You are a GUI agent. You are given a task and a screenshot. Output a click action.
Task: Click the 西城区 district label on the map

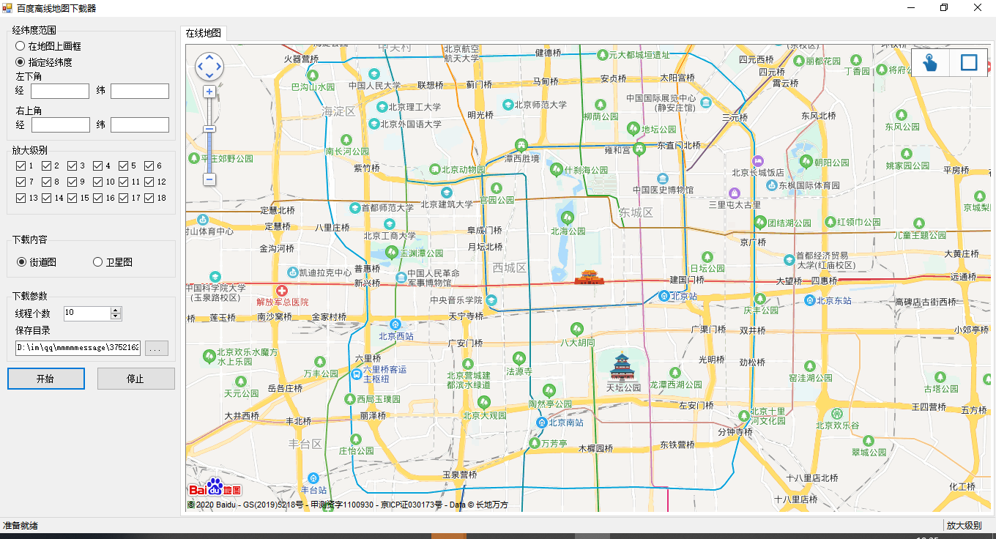(x=510, y=267)
